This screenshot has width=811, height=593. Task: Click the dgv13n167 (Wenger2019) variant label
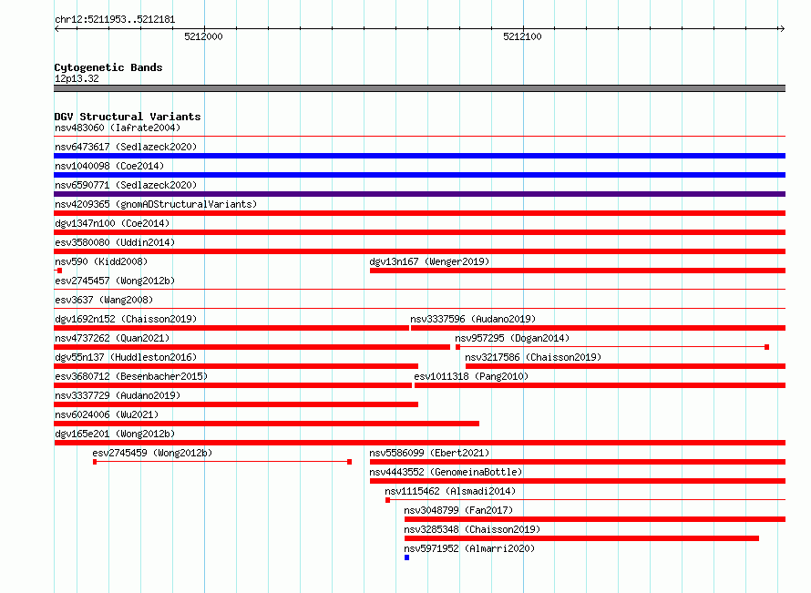coord(429,261)
